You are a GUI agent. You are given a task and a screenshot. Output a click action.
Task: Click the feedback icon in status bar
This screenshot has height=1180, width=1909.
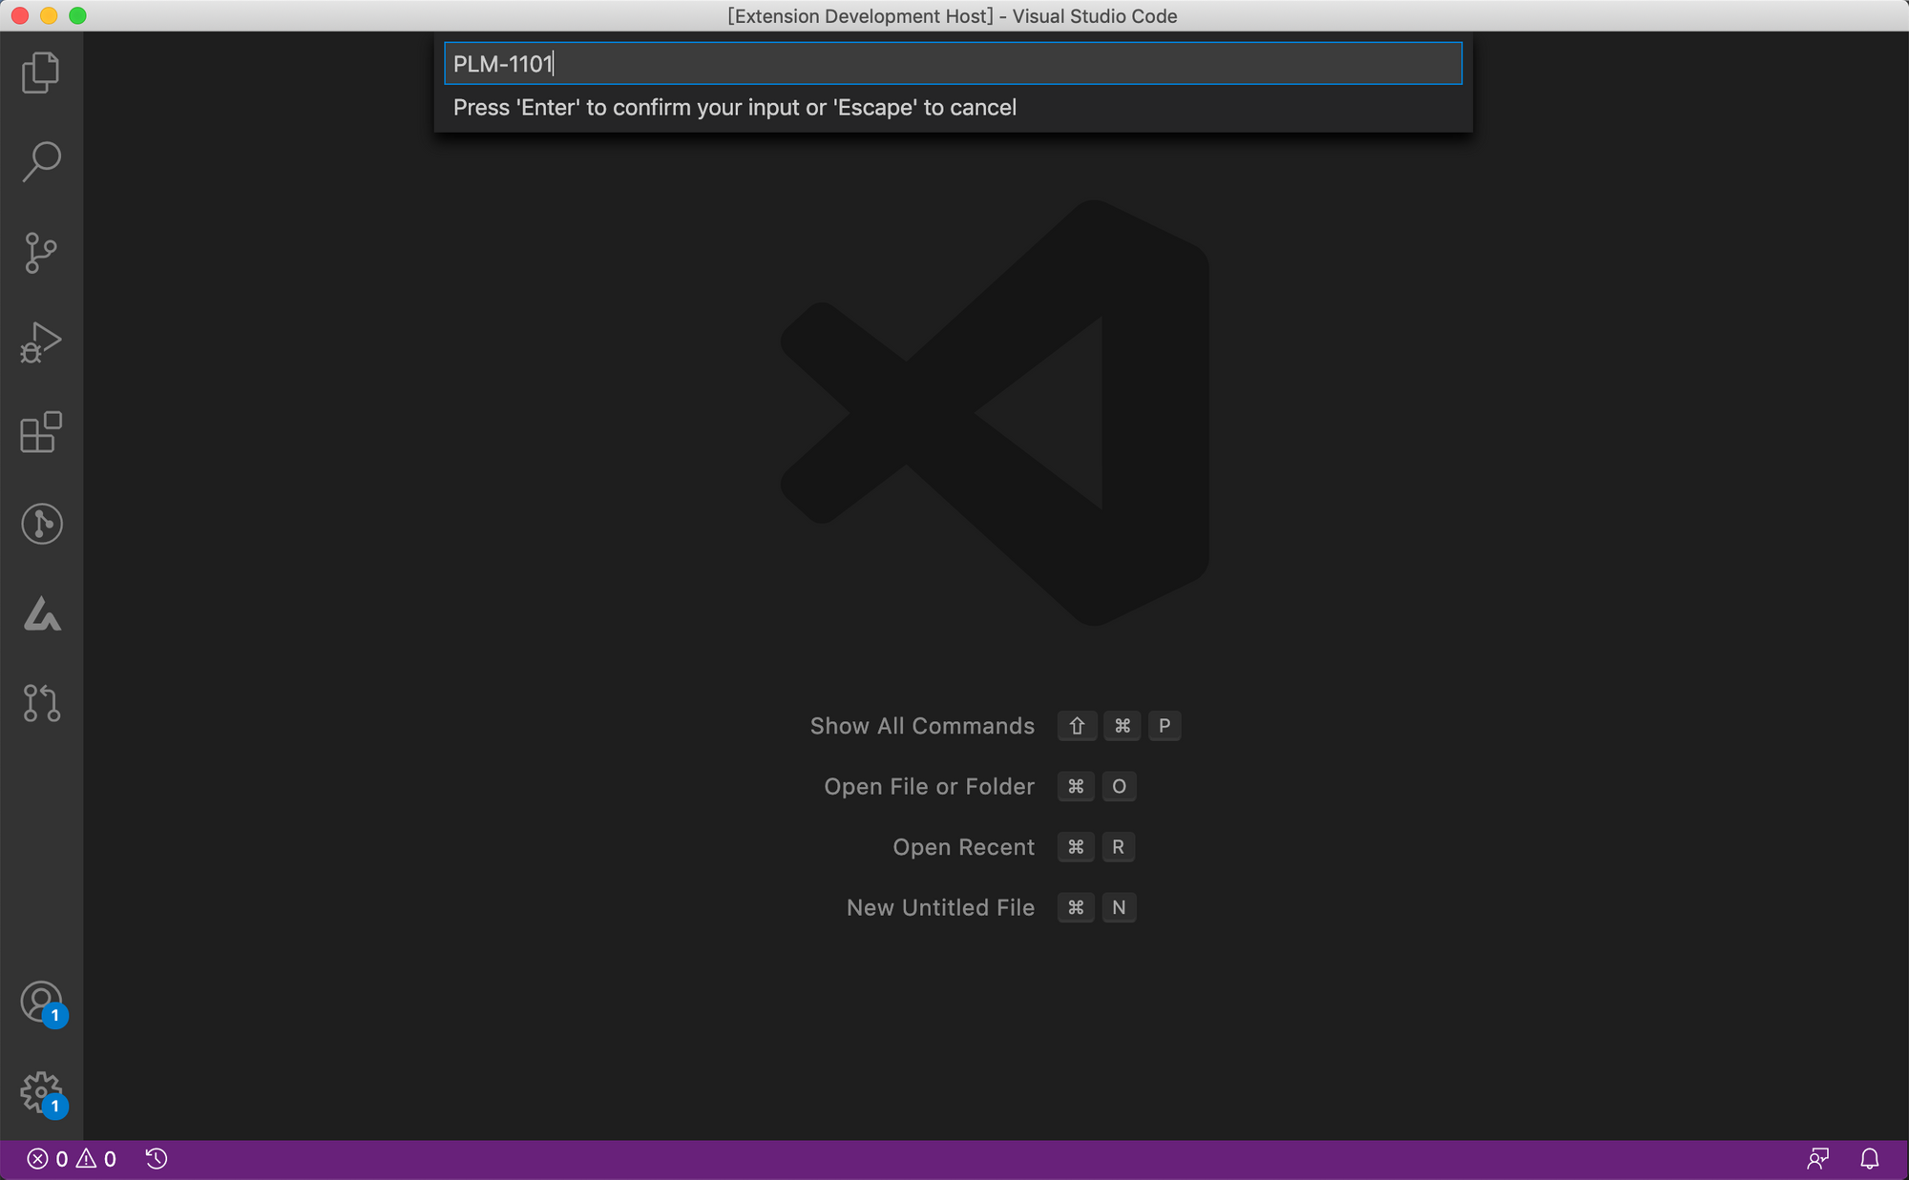click(x=1818, y=1159)
